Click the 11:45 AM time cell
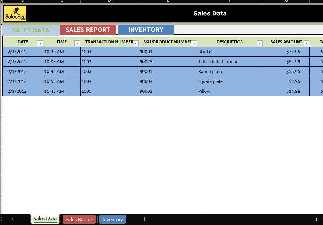This screenshot has height=225, width=323. tap(62, 91)
